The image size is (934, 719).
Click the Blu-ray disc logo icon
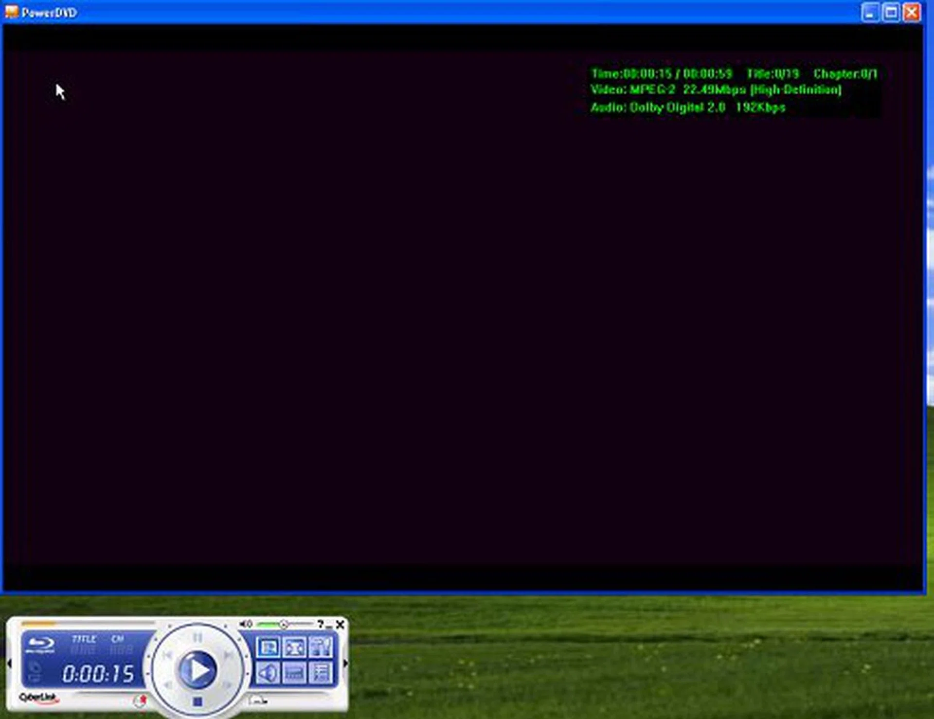[x=40, y=645]
